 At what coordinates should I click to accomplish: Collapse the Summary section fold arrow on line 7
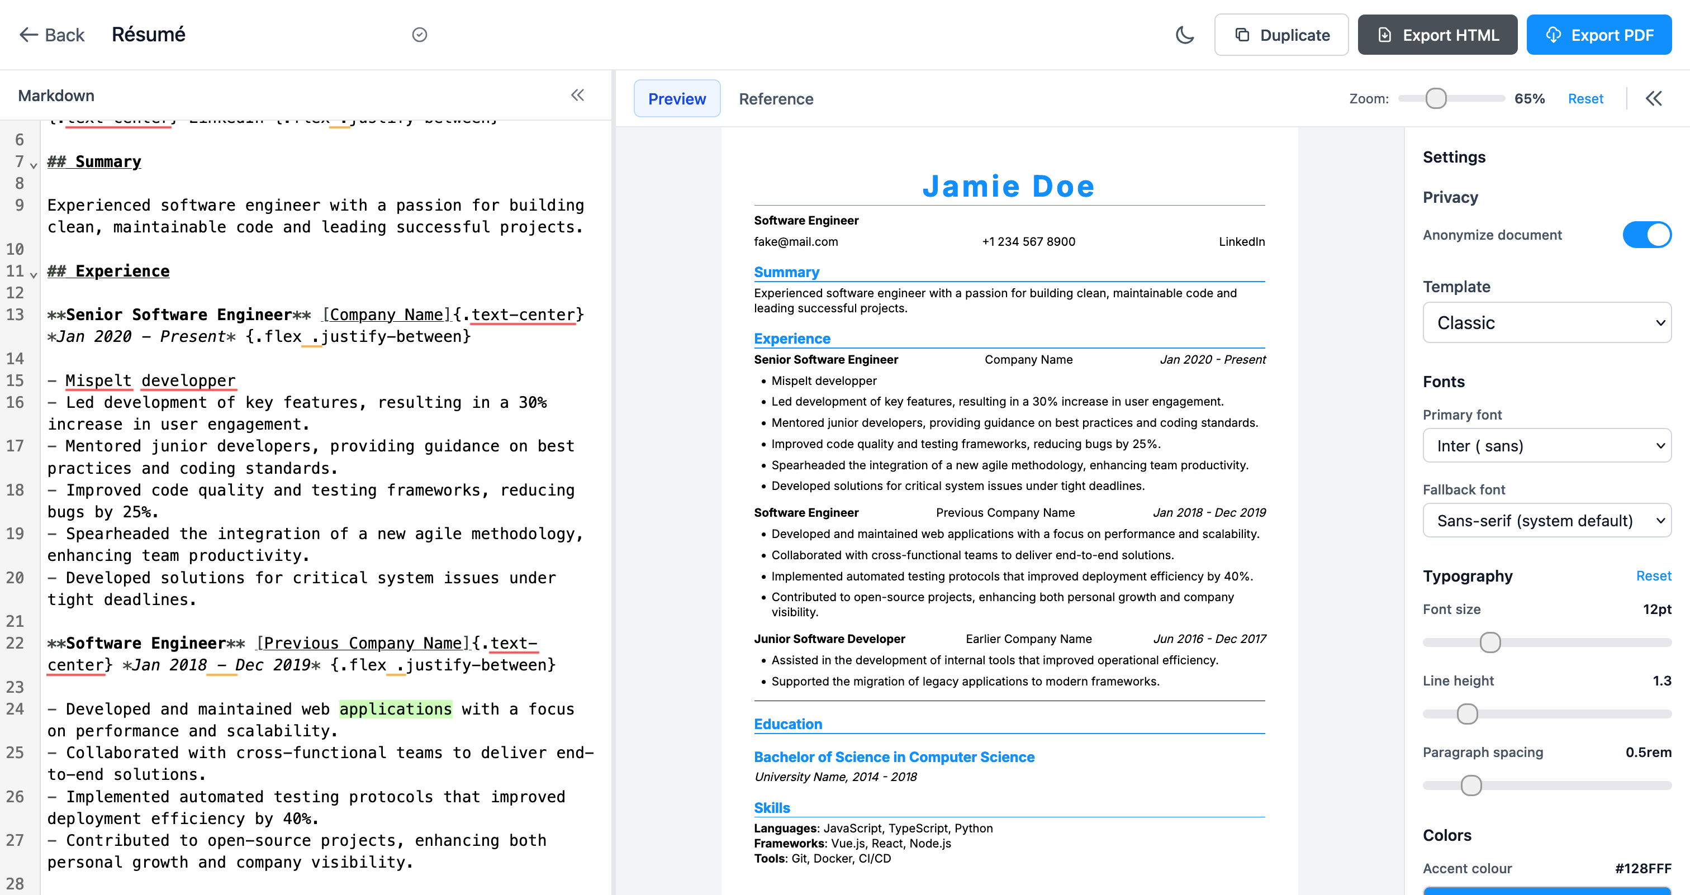(34, 165)
